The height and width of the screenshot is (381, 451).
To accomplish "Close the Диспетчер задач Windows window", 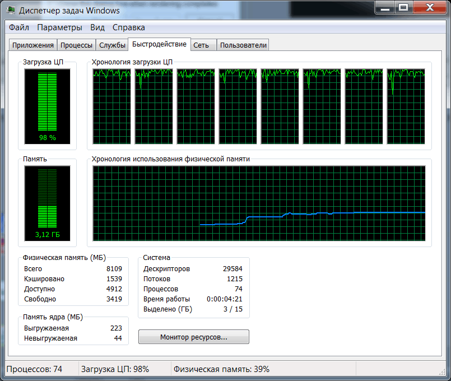I will pyautogui.click(x=429, y=8).
